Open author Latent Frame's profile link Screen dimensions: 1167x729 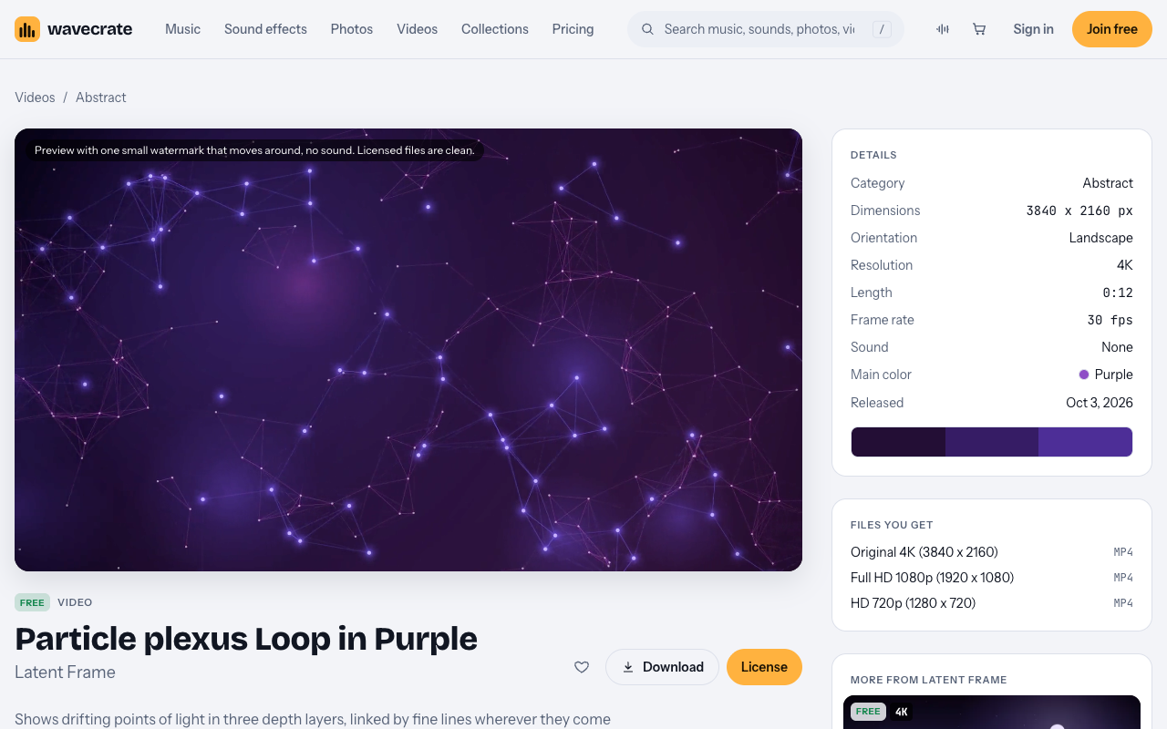pos(65,673)
